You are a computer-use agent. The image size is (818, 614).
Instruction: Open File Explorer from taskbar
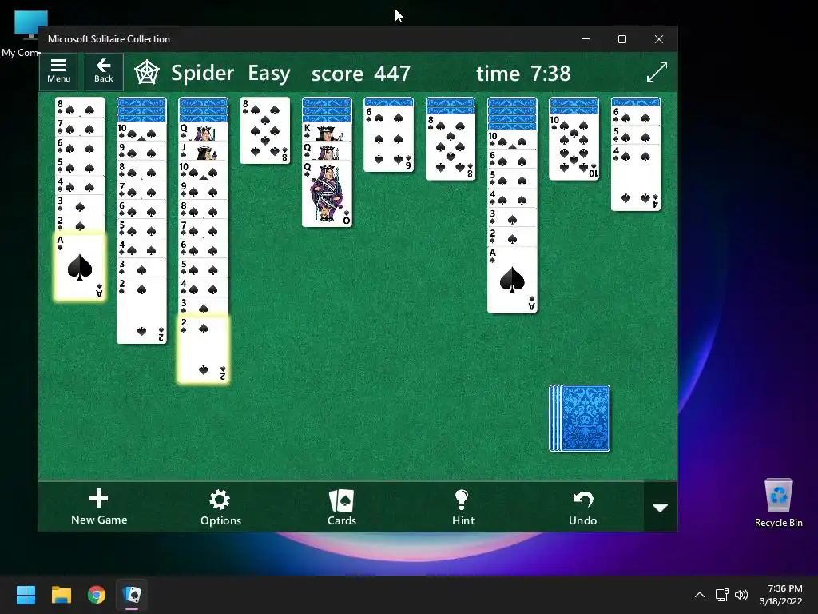pos(61,595)
